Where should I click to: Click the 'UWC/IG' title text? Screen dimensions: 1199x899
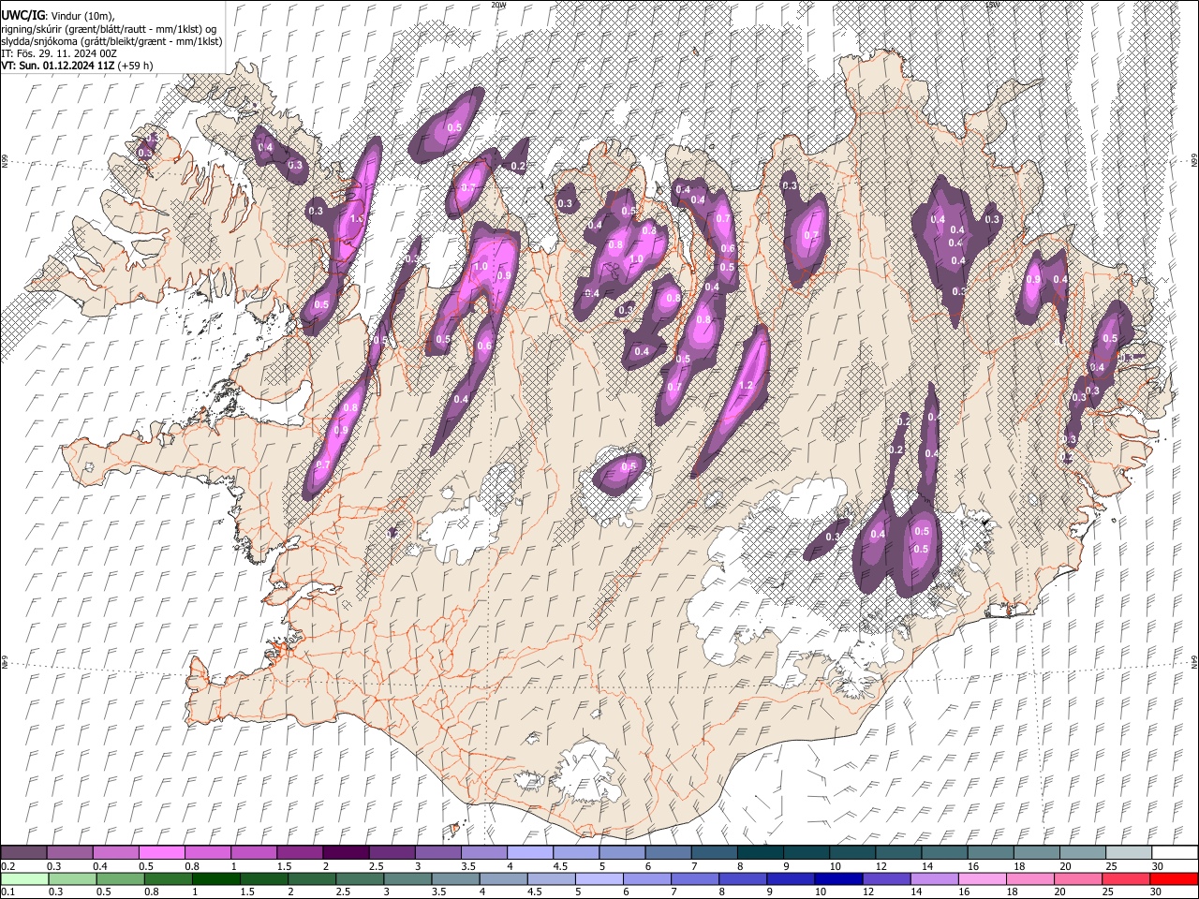pos(22,15)
